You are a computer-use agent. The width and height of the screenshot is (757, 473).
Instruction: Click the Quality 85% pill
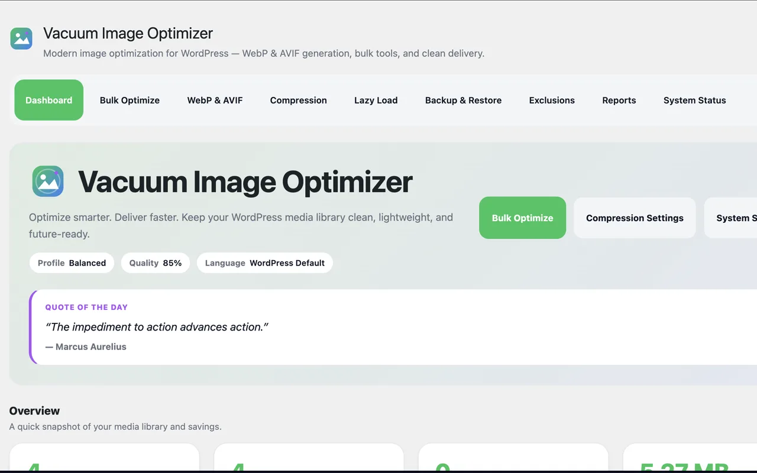(x=156, y=263)
